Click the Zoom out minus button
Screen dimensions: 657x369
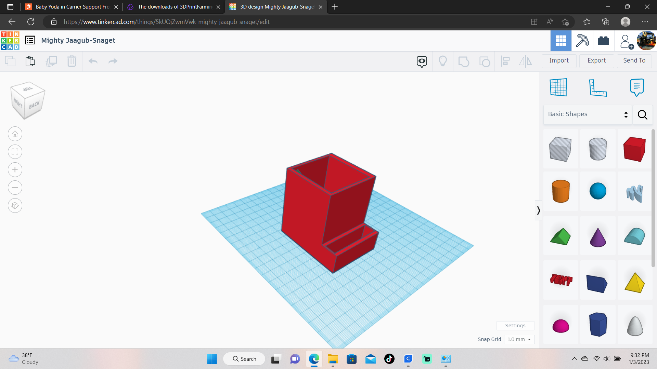point(15,188)
